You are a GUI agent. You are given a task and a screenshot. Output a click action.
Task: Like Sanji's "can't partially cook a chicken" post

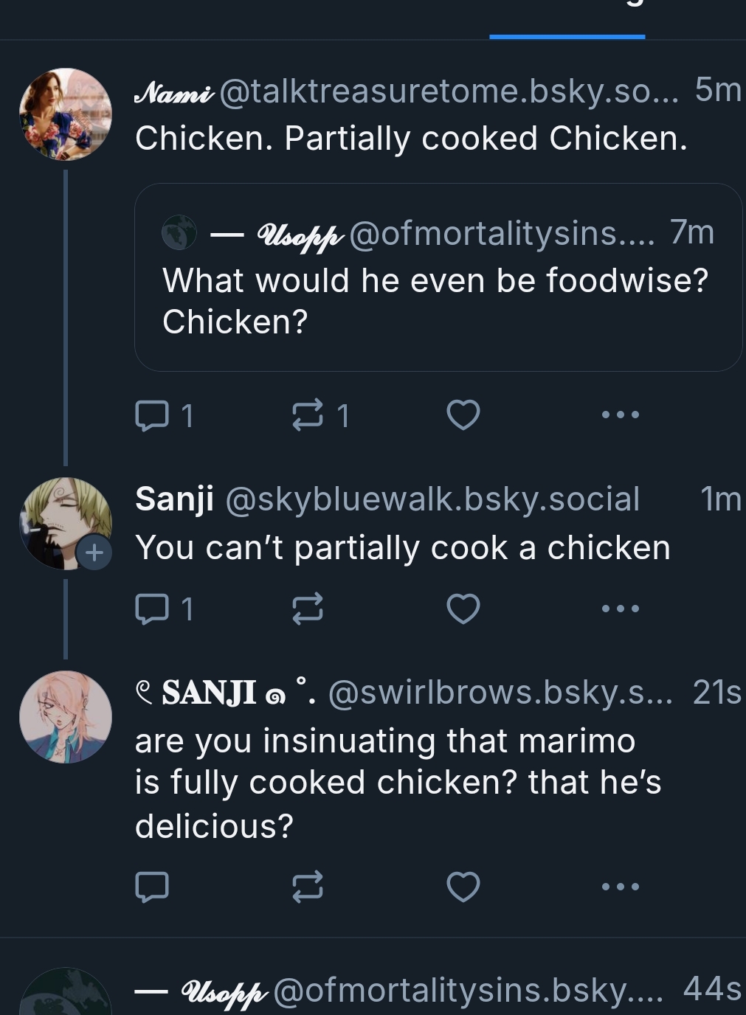click(463, 609)
